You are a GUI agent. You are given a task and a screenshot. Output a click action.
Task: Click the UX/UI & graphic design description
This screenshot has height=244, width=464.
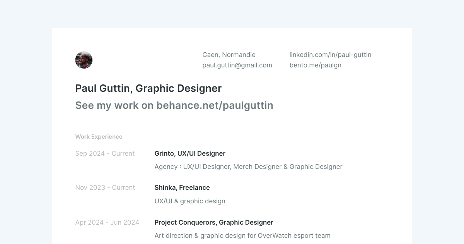(190, 201)
